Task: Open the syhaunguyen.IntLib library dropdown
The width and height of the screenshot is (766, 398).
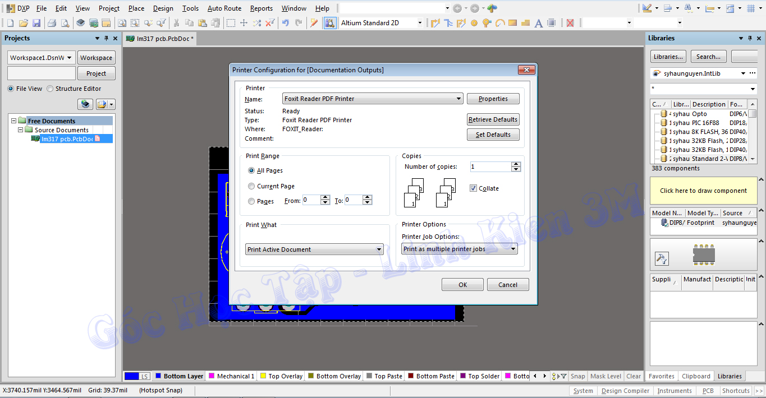Action: tap(743, 73)
